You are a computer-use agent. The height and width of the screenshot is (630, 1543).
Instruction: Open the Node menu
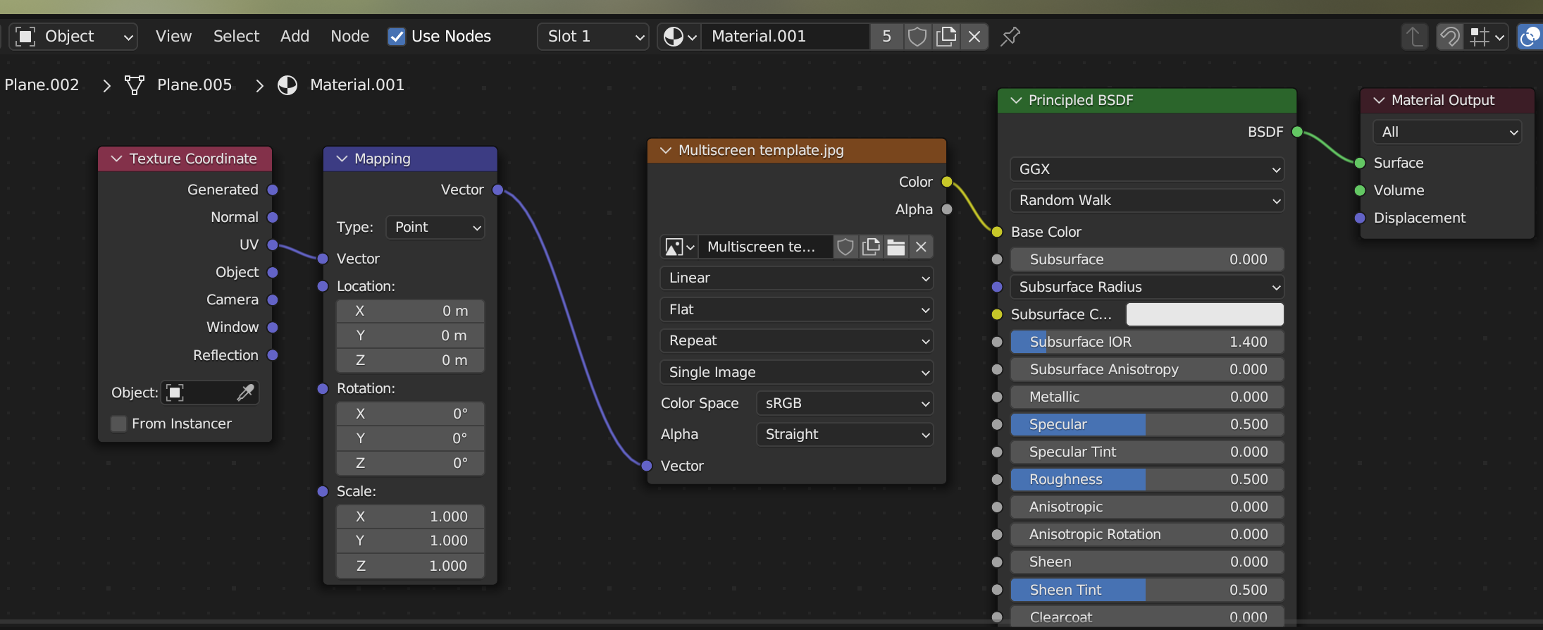[349, 36]
